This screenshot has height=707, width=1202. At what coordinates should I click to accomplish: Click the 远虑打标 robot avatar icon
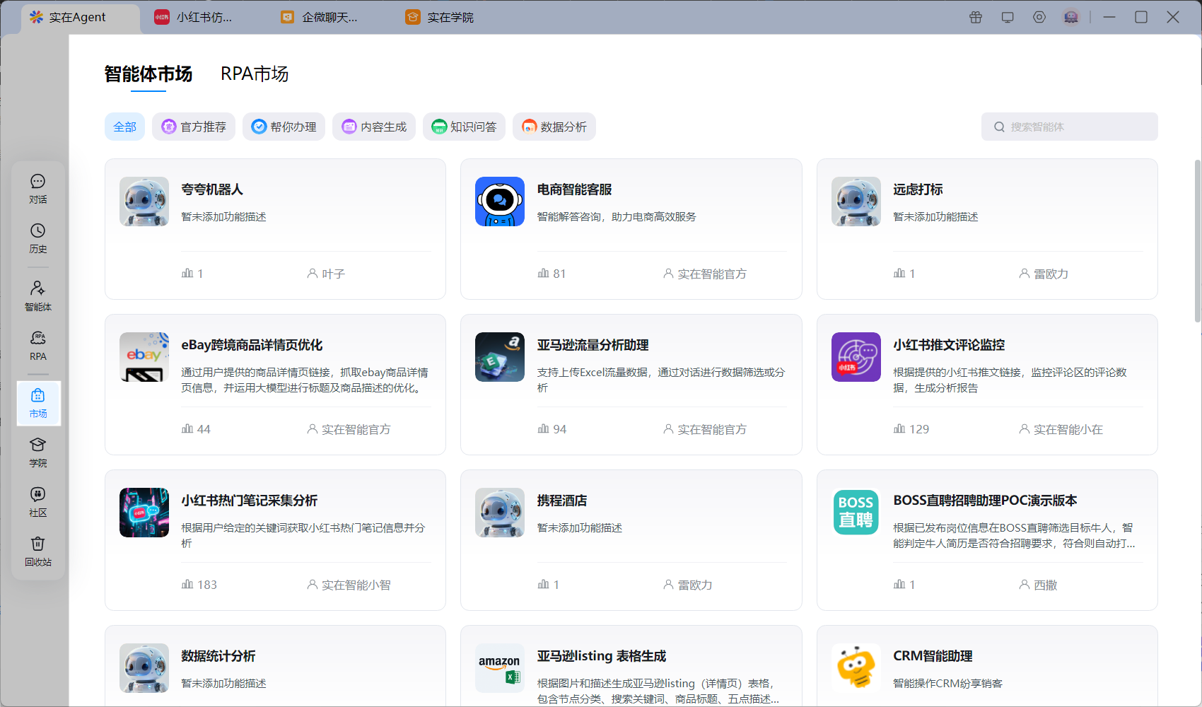[x=856, y=201]
